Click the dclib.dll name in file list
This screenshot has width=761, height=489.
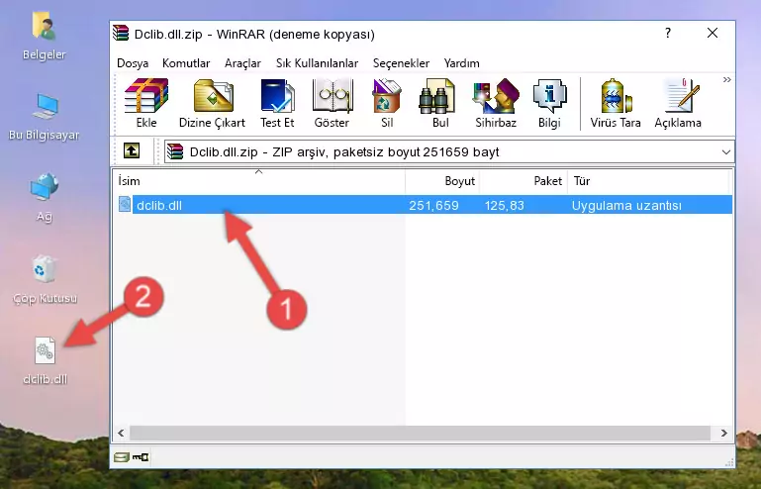159,206
